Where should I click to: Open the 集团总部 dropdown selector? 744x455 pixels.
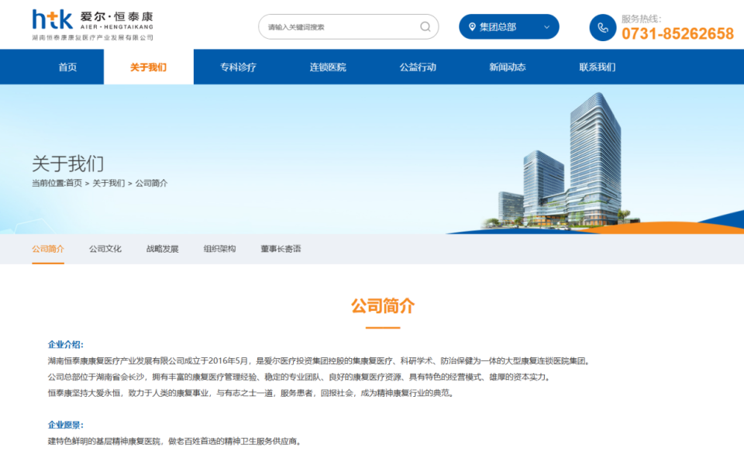(x=508, y=26)
